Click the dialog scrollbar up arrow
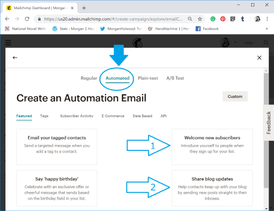274x211 pixels. (266, 71)
